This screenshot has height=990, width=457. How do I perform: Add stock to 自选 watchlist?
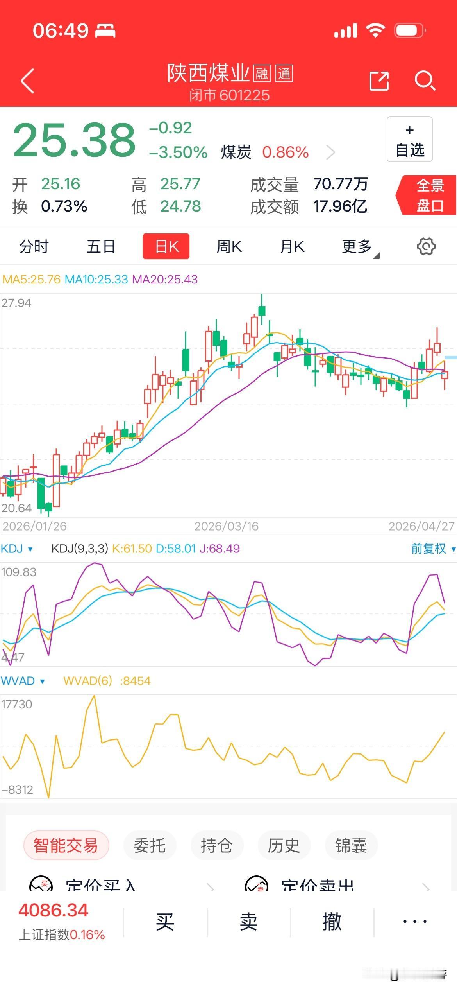coord(409,139)
